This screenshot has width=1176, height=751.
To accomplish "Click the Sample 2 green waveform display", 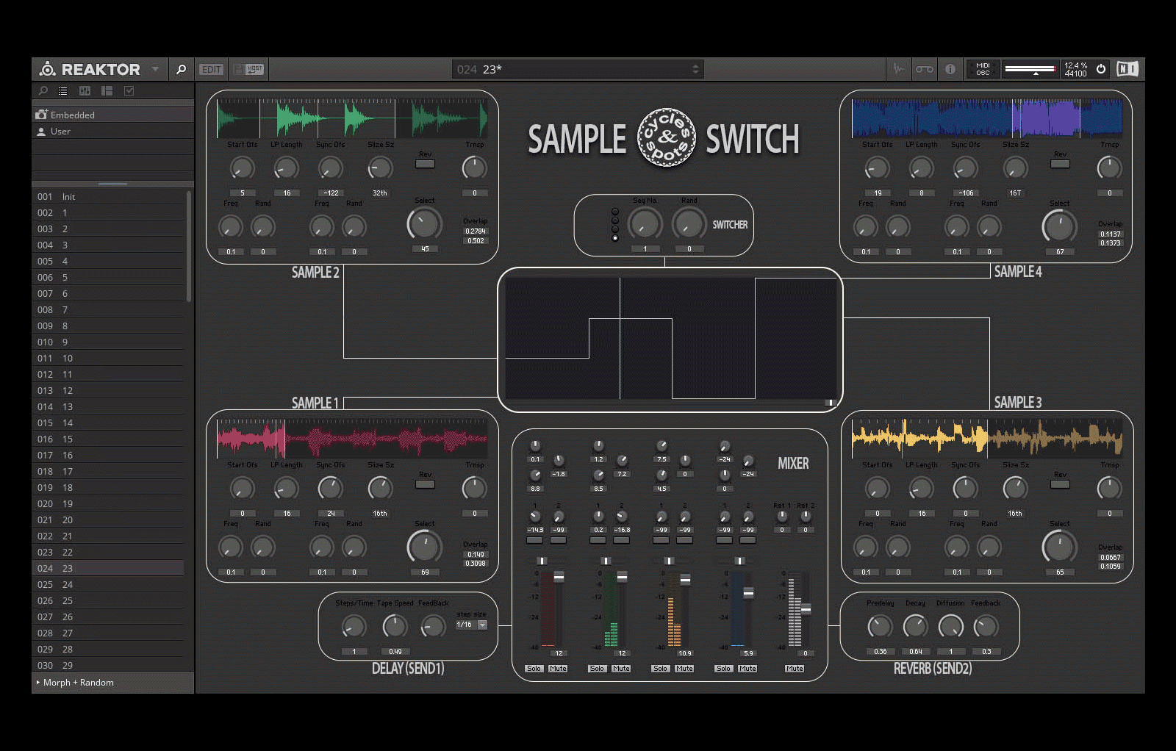I will 352,118.
